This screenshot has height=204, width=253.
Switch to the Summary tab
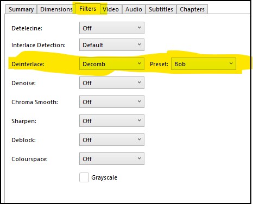coord(21,9)
